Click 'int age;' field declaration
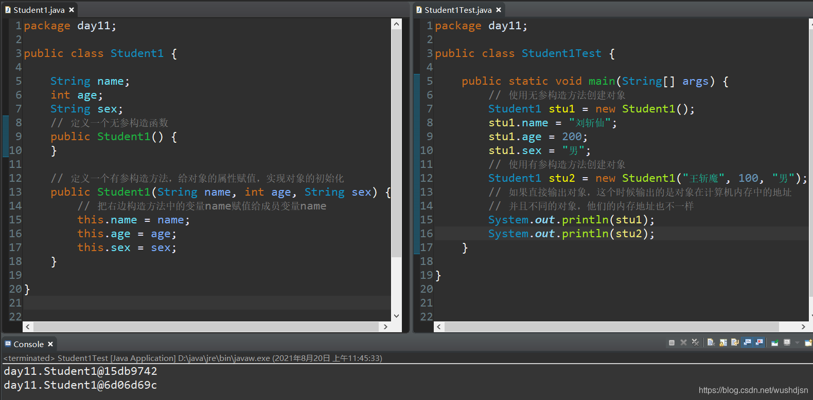The height and width of the screenshot is (400, 813). (x=77, y=95)
